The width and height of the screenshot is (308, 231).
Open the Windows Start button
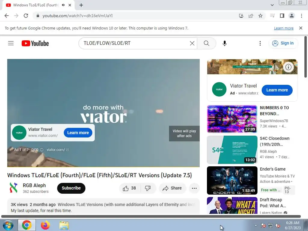point(8,225)
